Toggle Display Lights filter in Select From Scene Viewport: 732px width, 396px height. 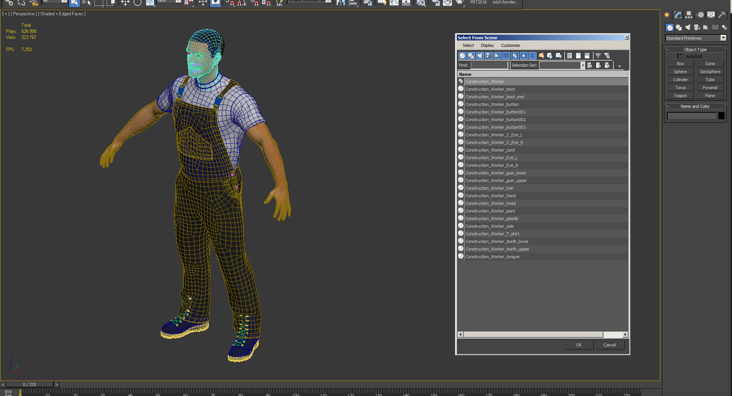click(480, 55)
